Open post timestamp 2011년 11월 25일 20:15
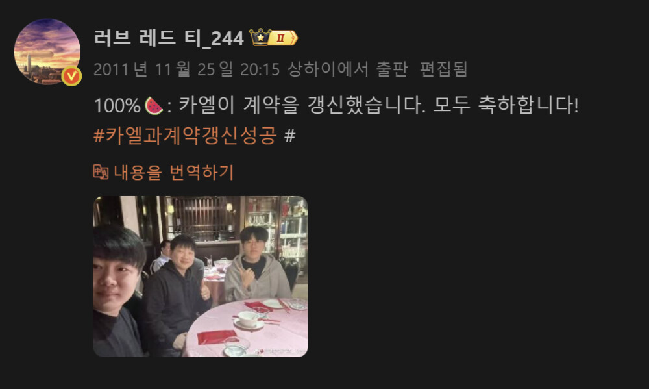The width and height of the screenshot is (649, 389). coord(187,69)
